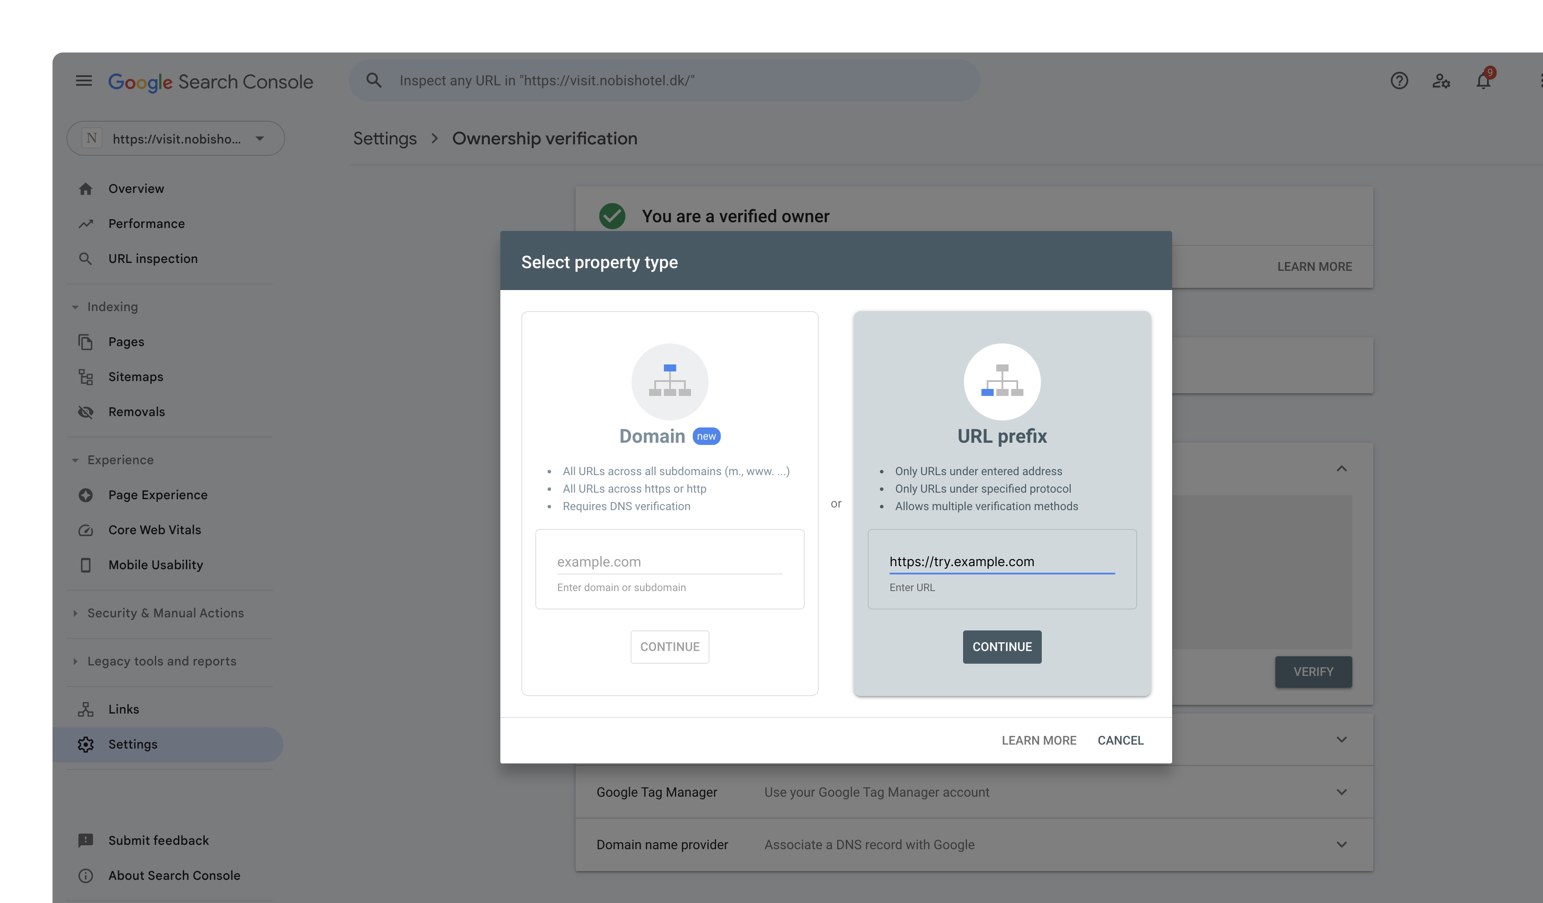
Task: Open Page Experience in sidebar
Action: 158,495
